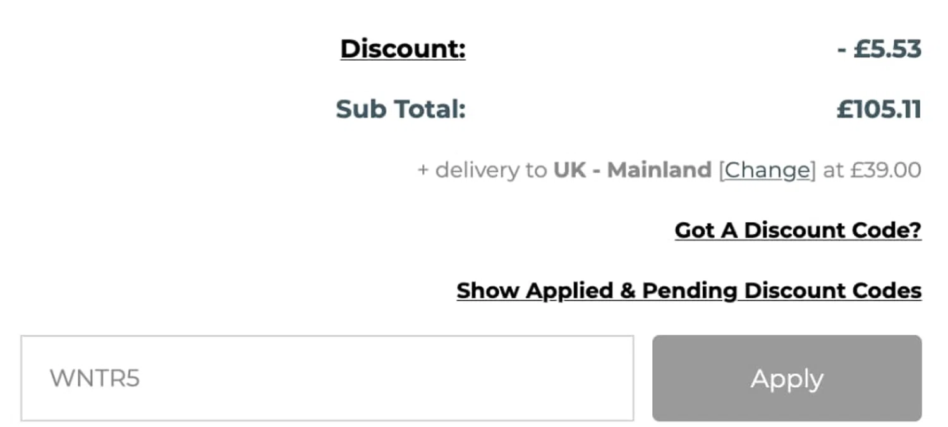948x427 pixels.
Task: Select the £105.11 sub total amount
Action: pyautogui.click(x=879, y=109)
